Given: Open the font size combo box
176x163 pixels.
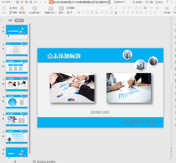Looking at the screenshot, I should 103,8.
